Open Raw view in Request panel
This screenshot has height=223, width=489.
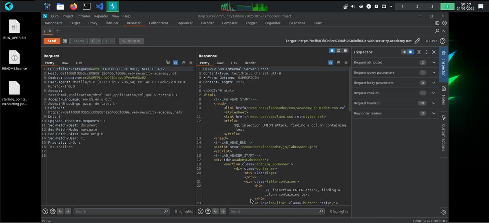[65, 63]
